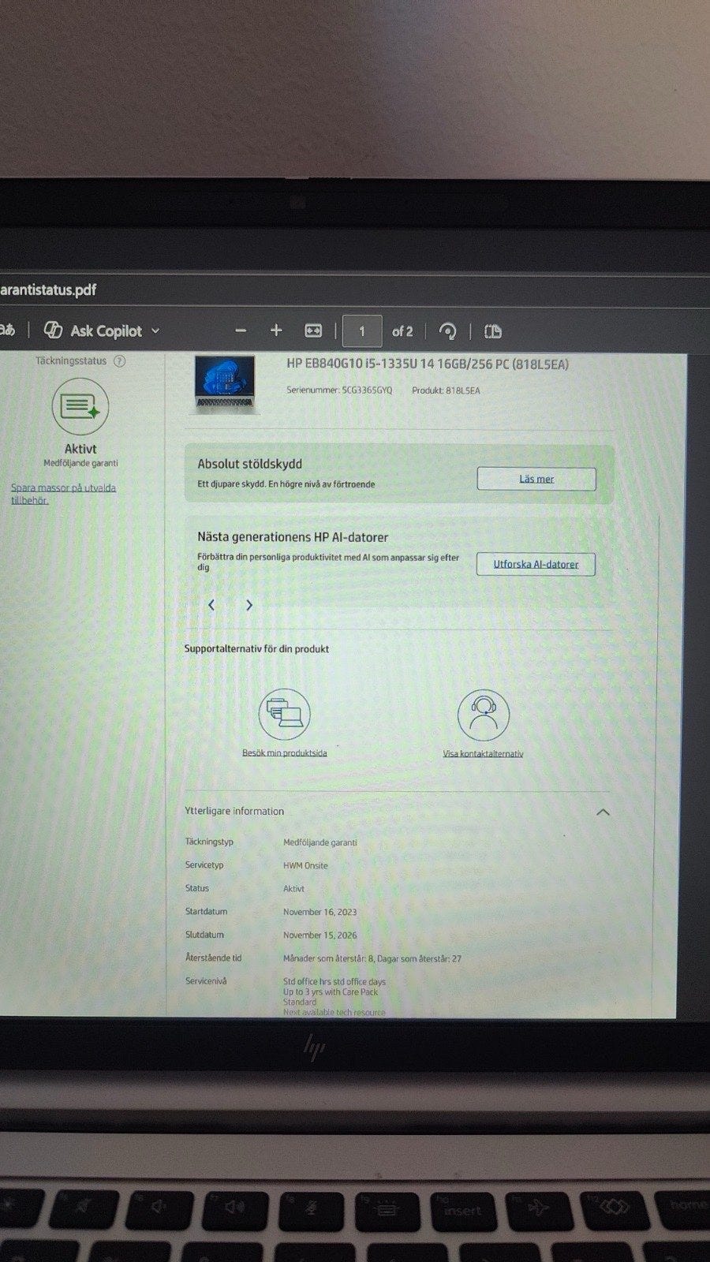Click the page view layout icon
Screen dimensions: 710x1262
coord(493,331)
